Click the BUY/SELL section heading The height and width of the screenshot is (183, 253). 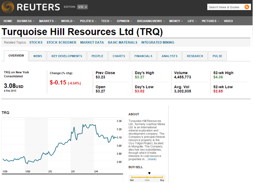coord(135,167)
